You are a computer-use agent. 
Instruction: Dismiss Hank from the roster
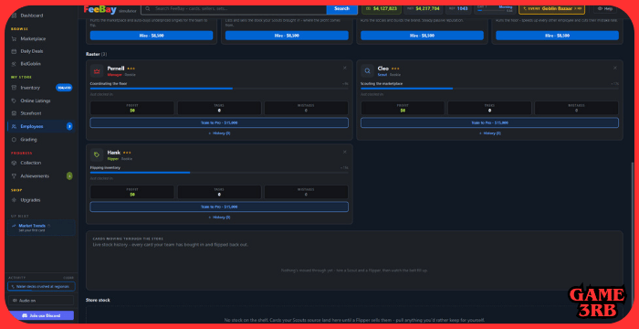[x=345, y=152]
